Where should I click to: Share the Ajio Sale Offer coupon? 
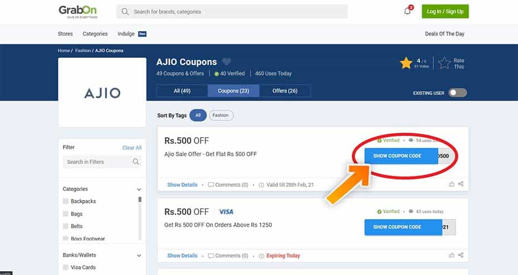tap(461, 184)
